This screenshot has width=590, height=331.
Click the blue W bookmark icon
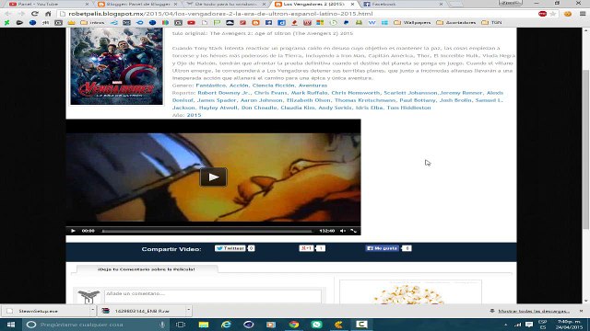click(372, 22)
